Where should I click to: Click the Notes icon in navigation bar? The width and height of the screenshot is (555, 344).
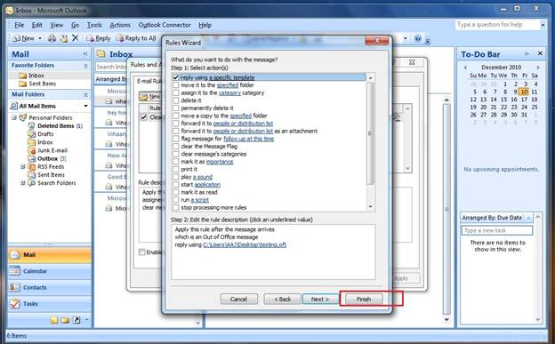click(x=53, y=320)
